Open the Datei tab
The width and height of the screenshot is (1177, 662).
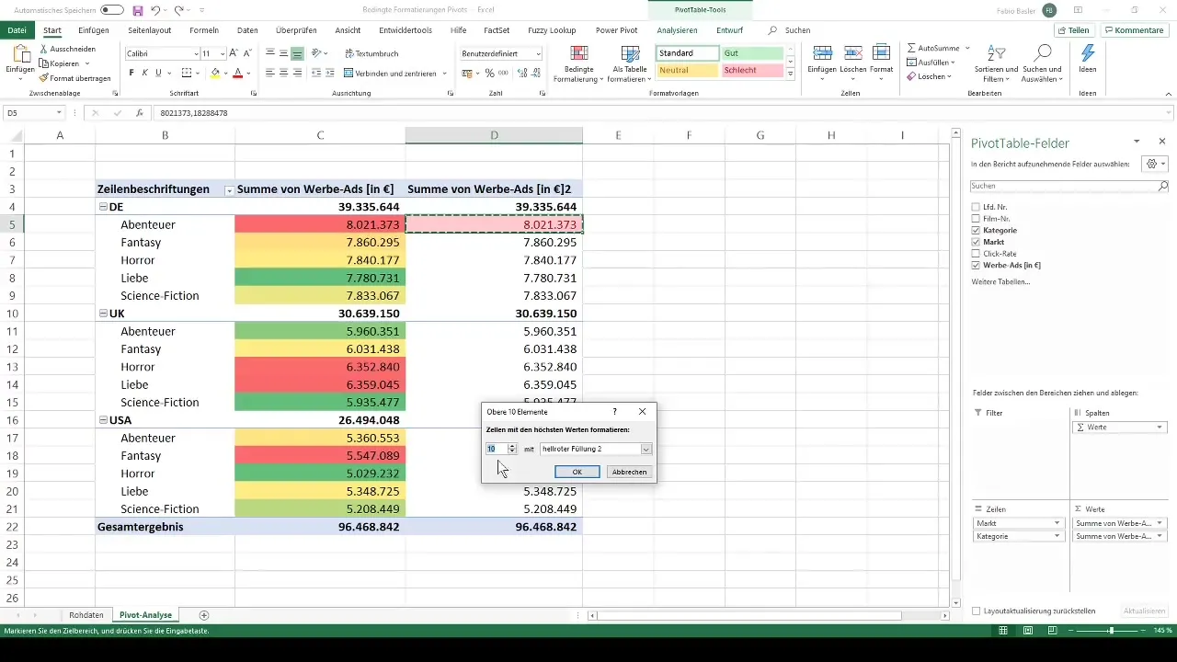click(17, 30)
